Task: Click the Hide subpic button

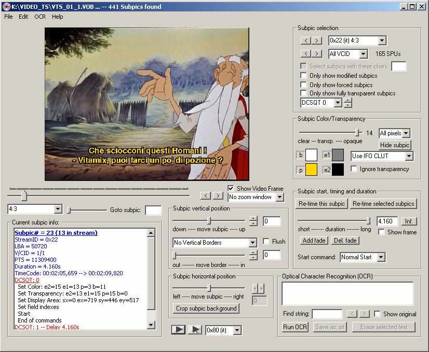Action: [395, 145]
